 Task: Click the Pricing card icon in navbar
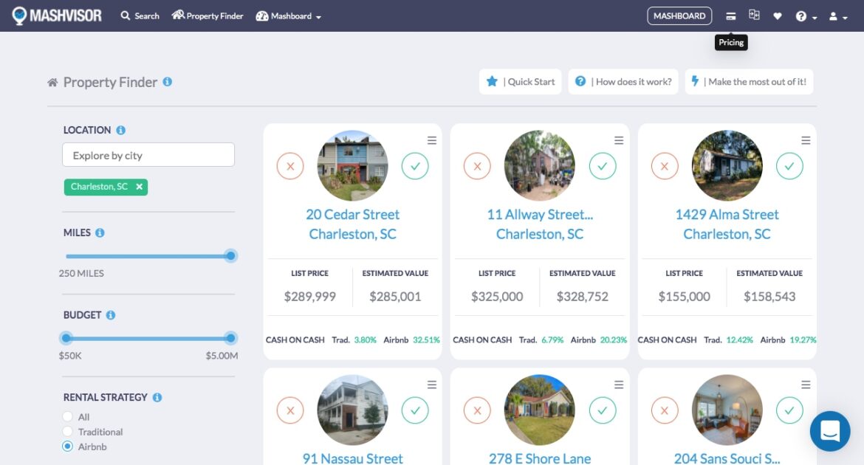point(730,15)
